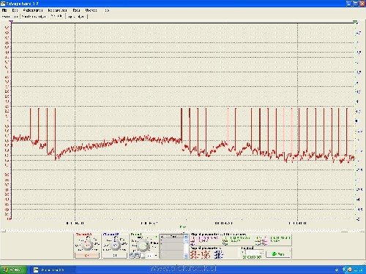Click the green Run button
This screenshot has height=274, width=366.
click(x=278, y=254)
